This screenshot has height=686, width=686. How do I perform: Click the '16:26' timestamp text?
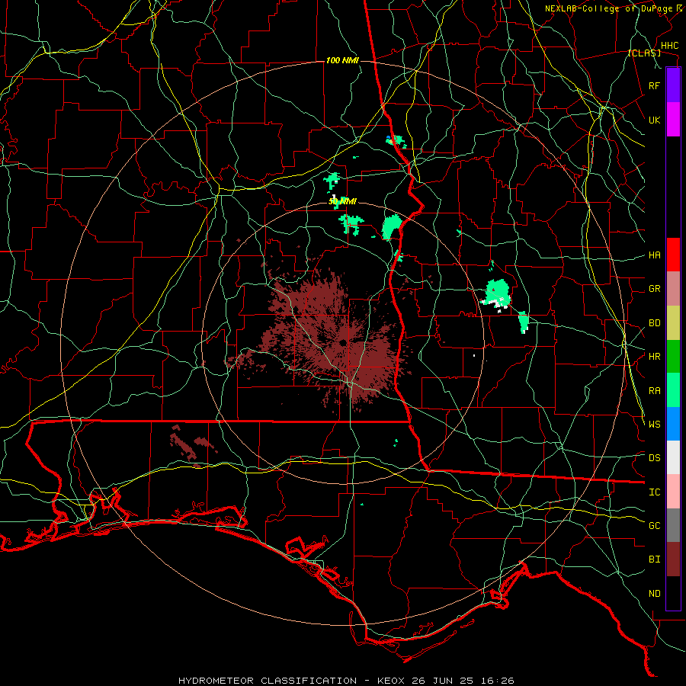(x=499, y=681)
